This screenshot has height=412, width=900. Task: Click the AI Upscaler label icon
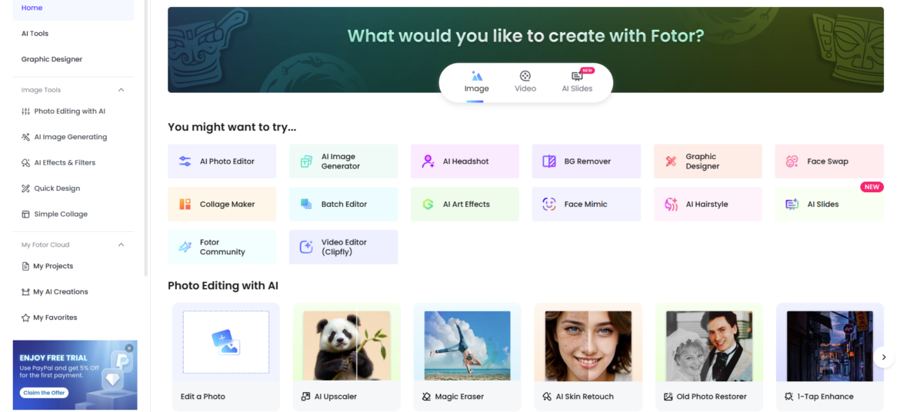click(305, 397)
